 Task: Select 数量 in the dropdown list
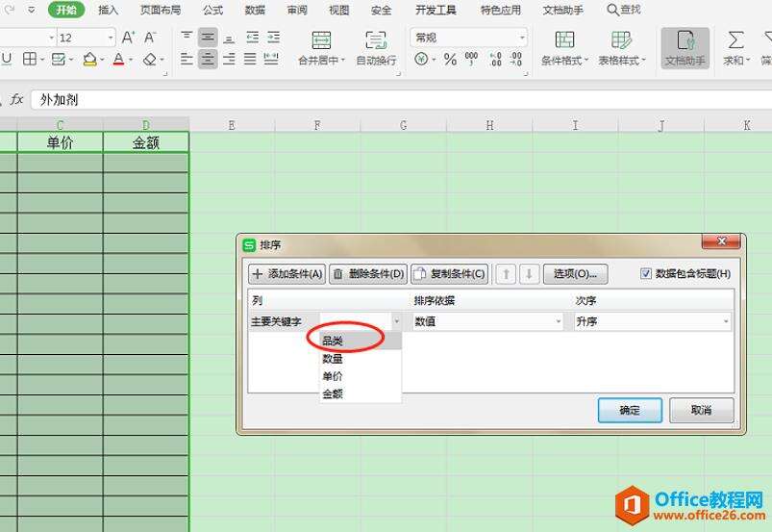point(361,359)
